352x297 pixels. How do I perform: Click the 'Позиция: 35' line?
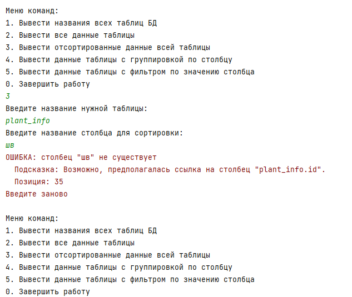pyautogui.click(x=39, y=182)
